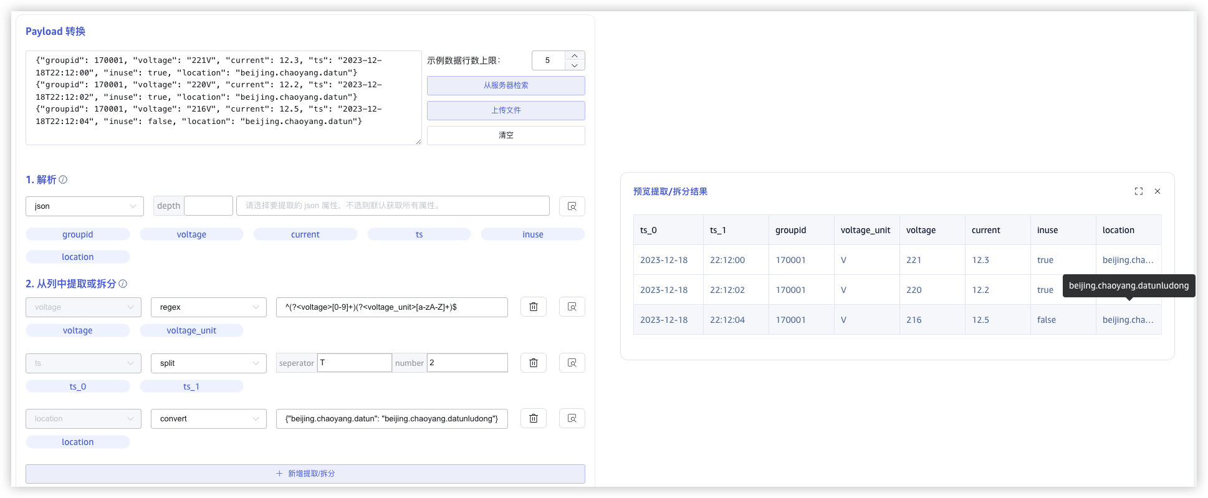Click the 清空 button
The width and height of the screenshot is (1208, 498).
tap(506, 135)
